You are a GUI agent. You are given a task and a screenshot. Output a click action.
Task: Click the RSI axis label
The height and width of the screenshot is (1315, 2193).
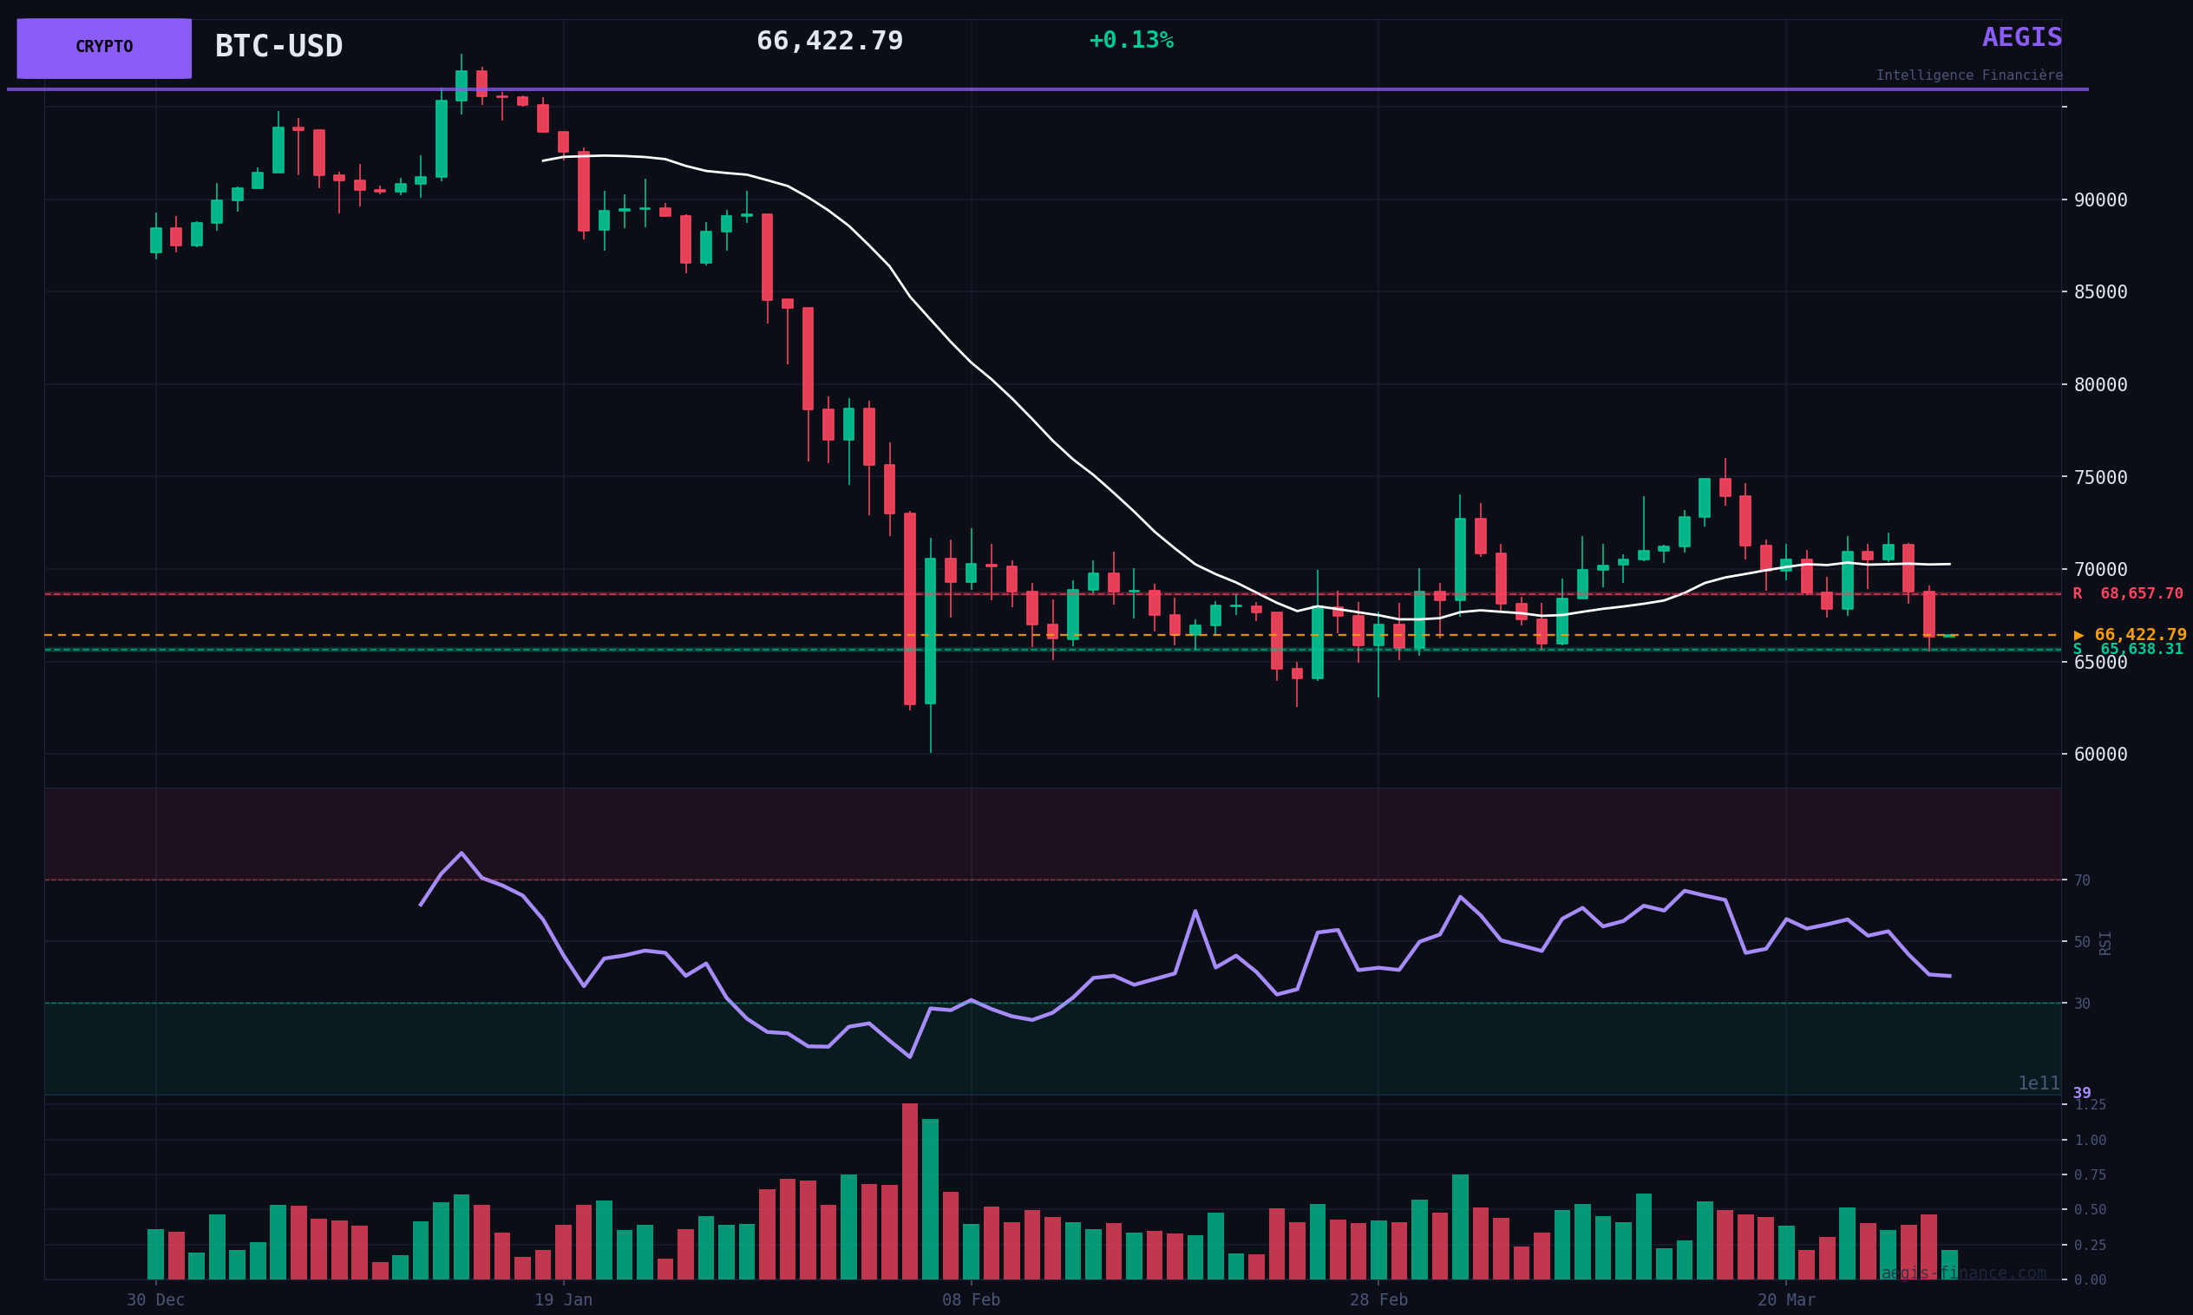pos(2105,943)
